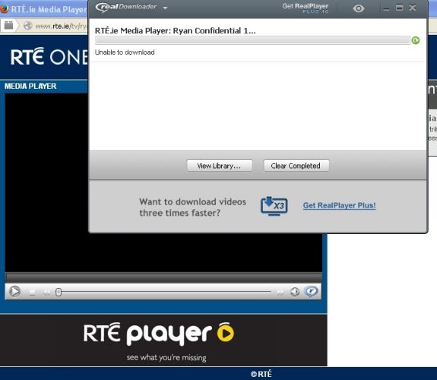Close the RealDownloader window

point(413,8)
